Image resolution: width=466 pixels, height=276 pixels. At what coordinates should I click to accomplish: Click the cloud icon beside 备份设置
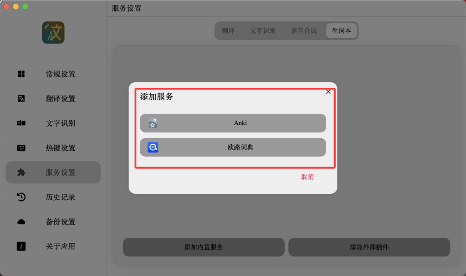click(x=21, y=221)
